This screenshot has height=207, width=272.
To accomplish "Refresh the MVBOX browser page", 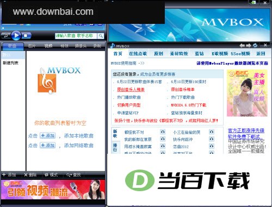I will tap(255, 46).
